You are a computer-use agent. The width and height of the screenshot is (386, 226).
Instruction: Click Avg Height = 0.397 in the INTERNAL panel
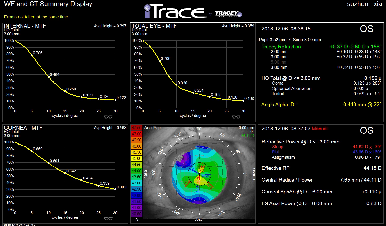(x=110, y=26)
